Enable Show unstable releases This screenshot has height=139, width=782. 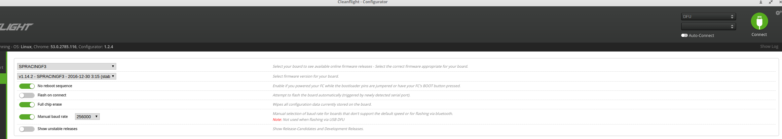click(x=27, y=129)
